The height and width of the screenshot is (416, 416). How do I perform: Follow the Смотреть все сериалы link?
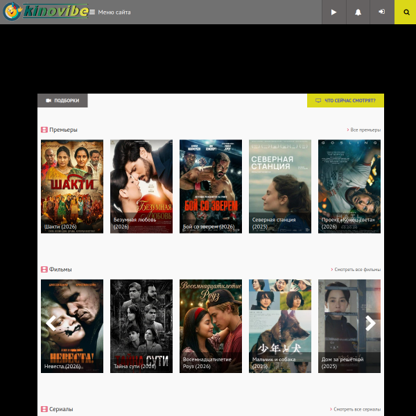coord(356,409)
